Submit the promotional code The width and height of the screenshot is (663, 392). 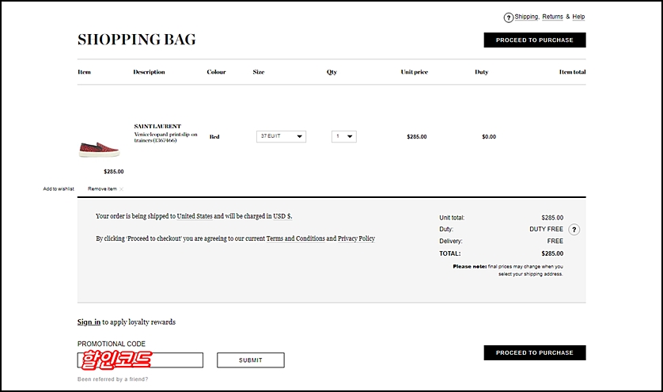pyautogui.click(x=251, y=360)
